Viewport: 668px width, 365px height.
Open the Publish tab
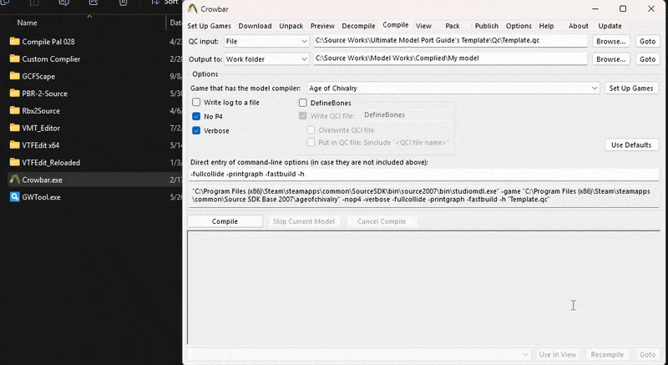tap(486, 26)
